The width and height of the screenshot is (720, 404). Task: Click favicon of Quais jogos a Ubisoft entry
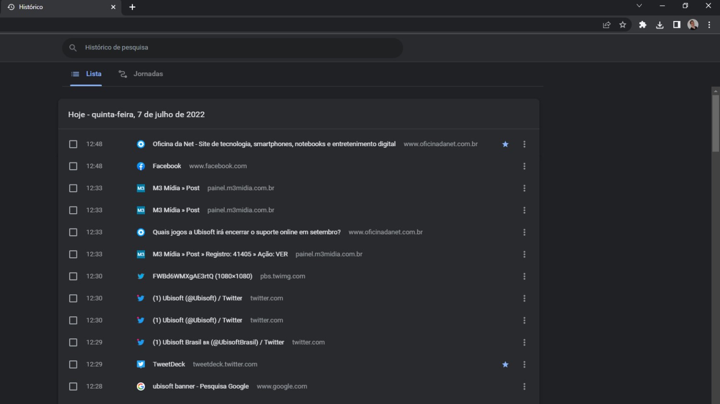(141, 232)
